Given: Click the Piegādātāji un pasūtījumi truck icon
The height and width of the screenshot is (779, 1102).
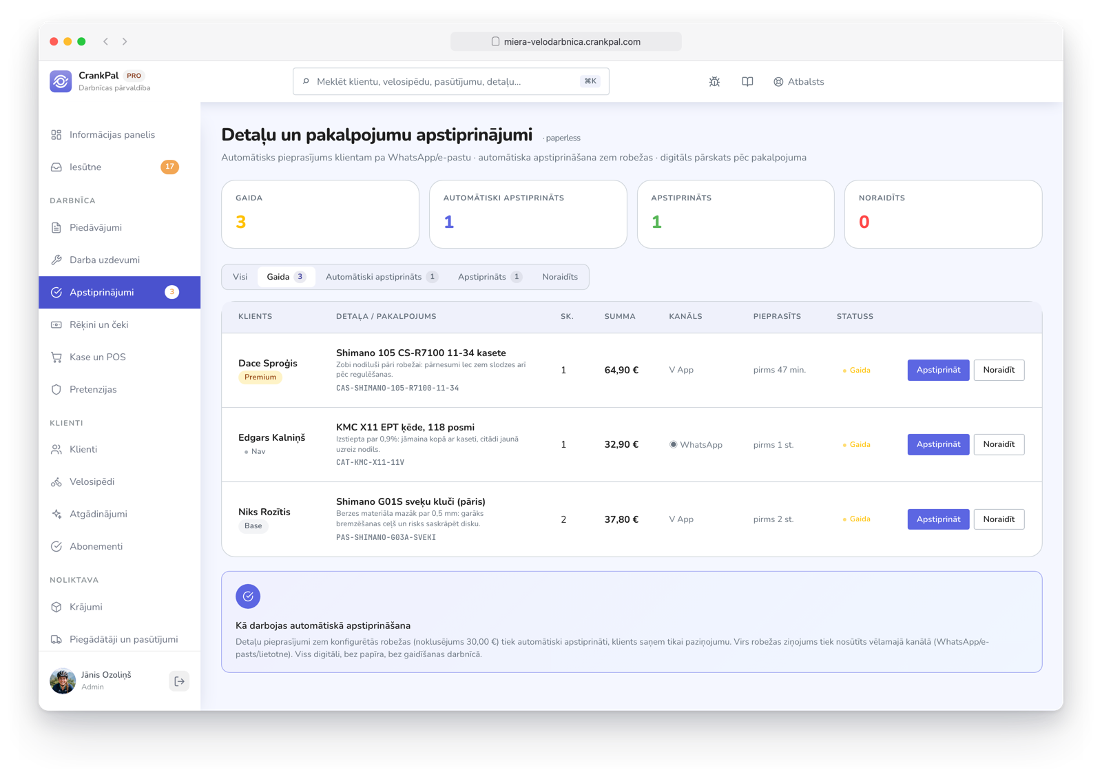Looking at the screenshot, I should click(x=56, y=640).
